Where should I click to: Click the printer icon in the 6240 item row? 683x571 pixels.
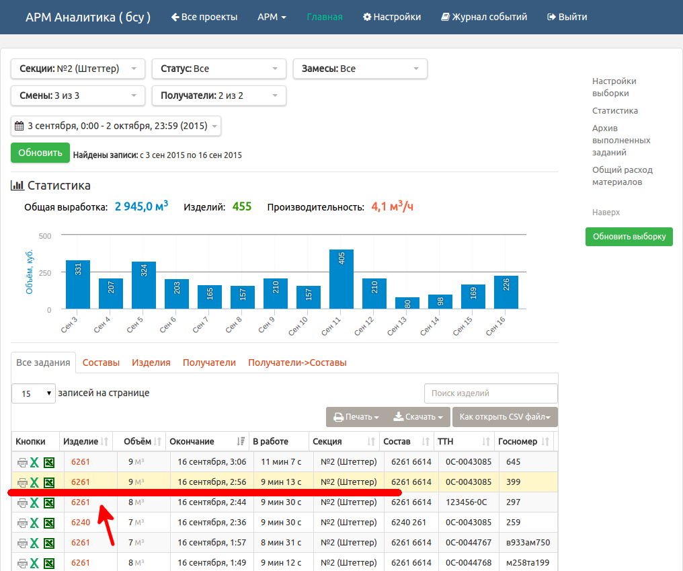point(22,523)
